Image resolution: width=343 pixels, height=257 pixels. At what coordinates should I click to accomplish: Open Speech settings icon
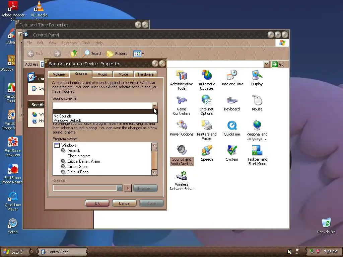(x=207, y=153)
